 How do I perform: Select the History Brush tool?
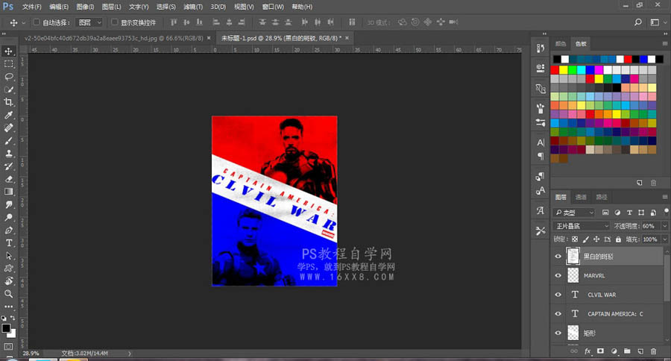point(8,166)
